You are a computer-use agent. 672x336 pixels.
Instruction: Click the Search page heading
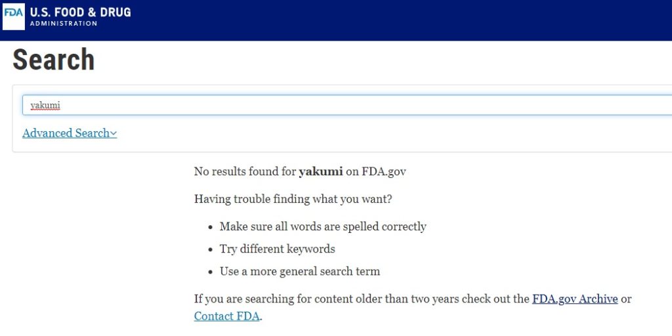pyautogui.click(x=54, y=60)
